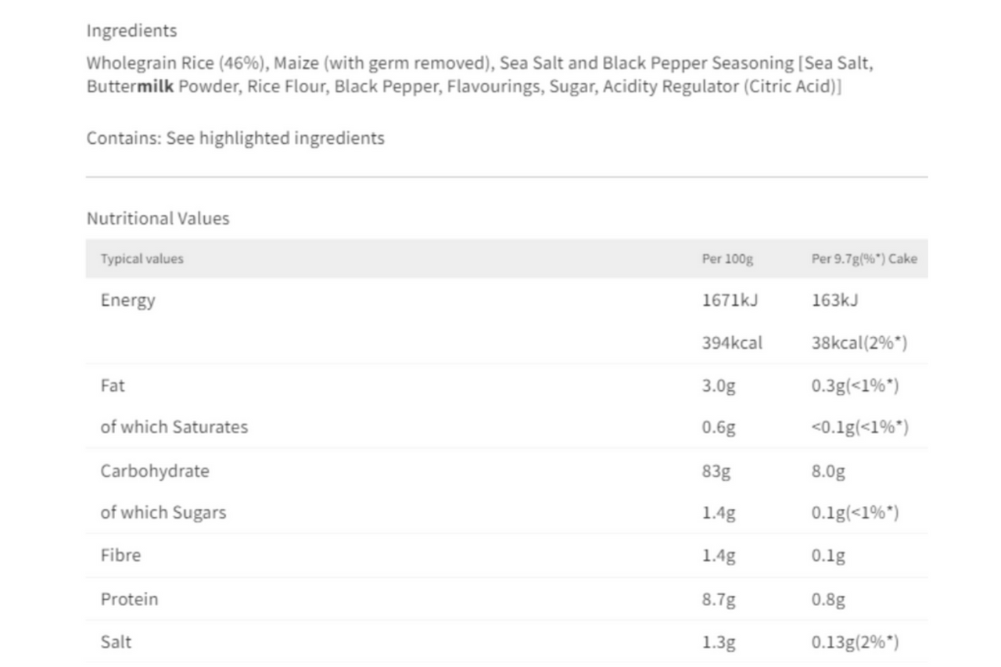Click the 'Typical values' column header

[x=142, y=259]
